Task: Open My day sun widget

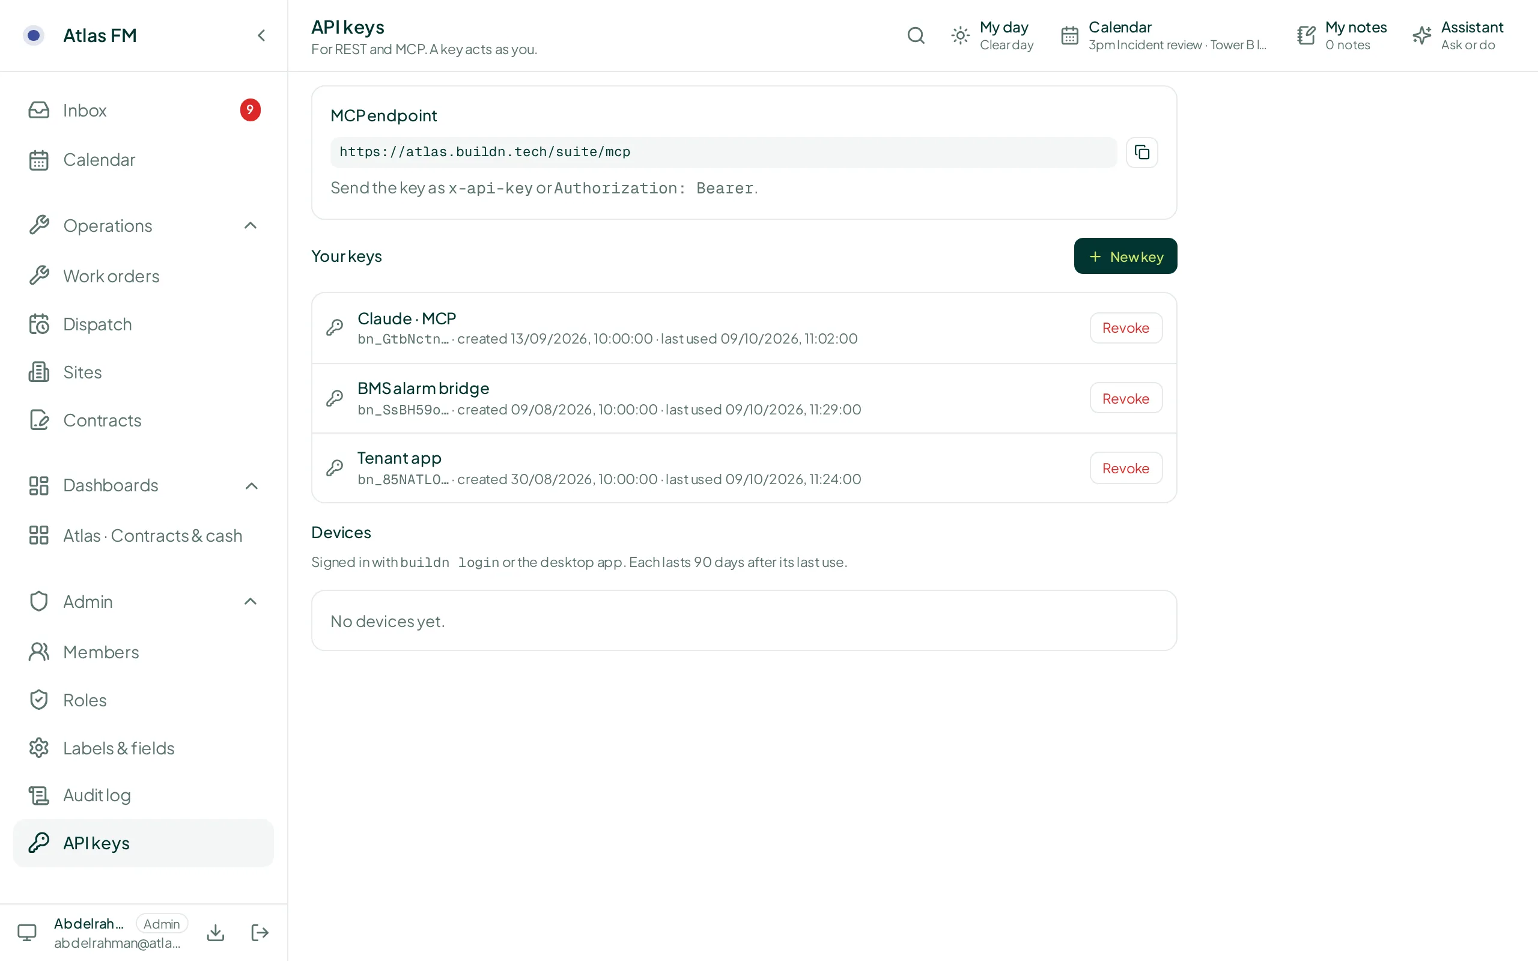Action: click(991, 35)
